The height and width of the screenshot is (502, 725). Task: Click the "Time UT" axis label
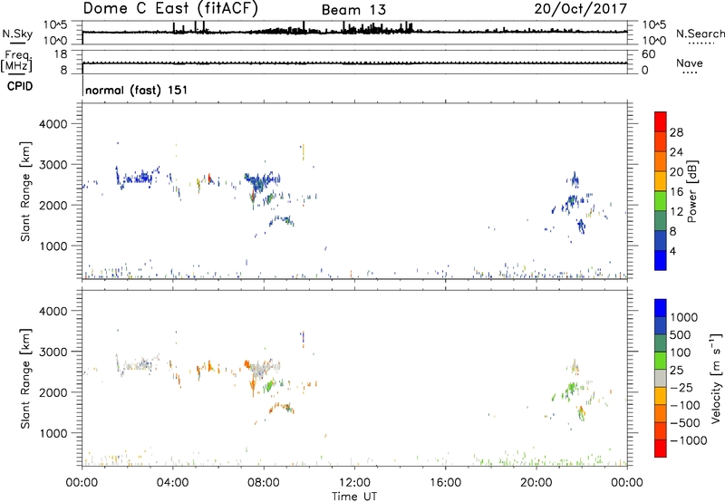[354, 497]
